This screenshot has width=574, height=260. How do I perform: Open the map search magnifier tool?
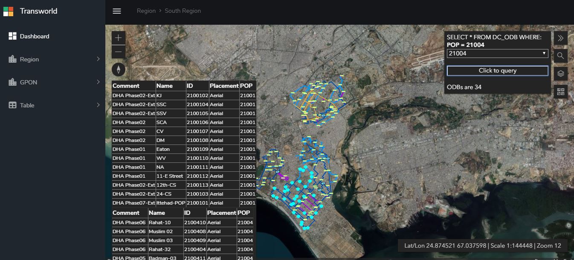(x=561, y=55)
